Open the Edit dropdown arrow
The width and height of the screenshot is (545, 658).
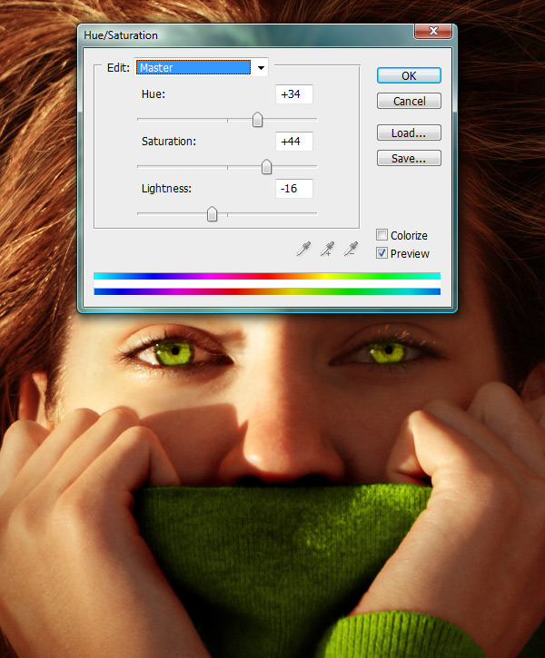[261, 67]
